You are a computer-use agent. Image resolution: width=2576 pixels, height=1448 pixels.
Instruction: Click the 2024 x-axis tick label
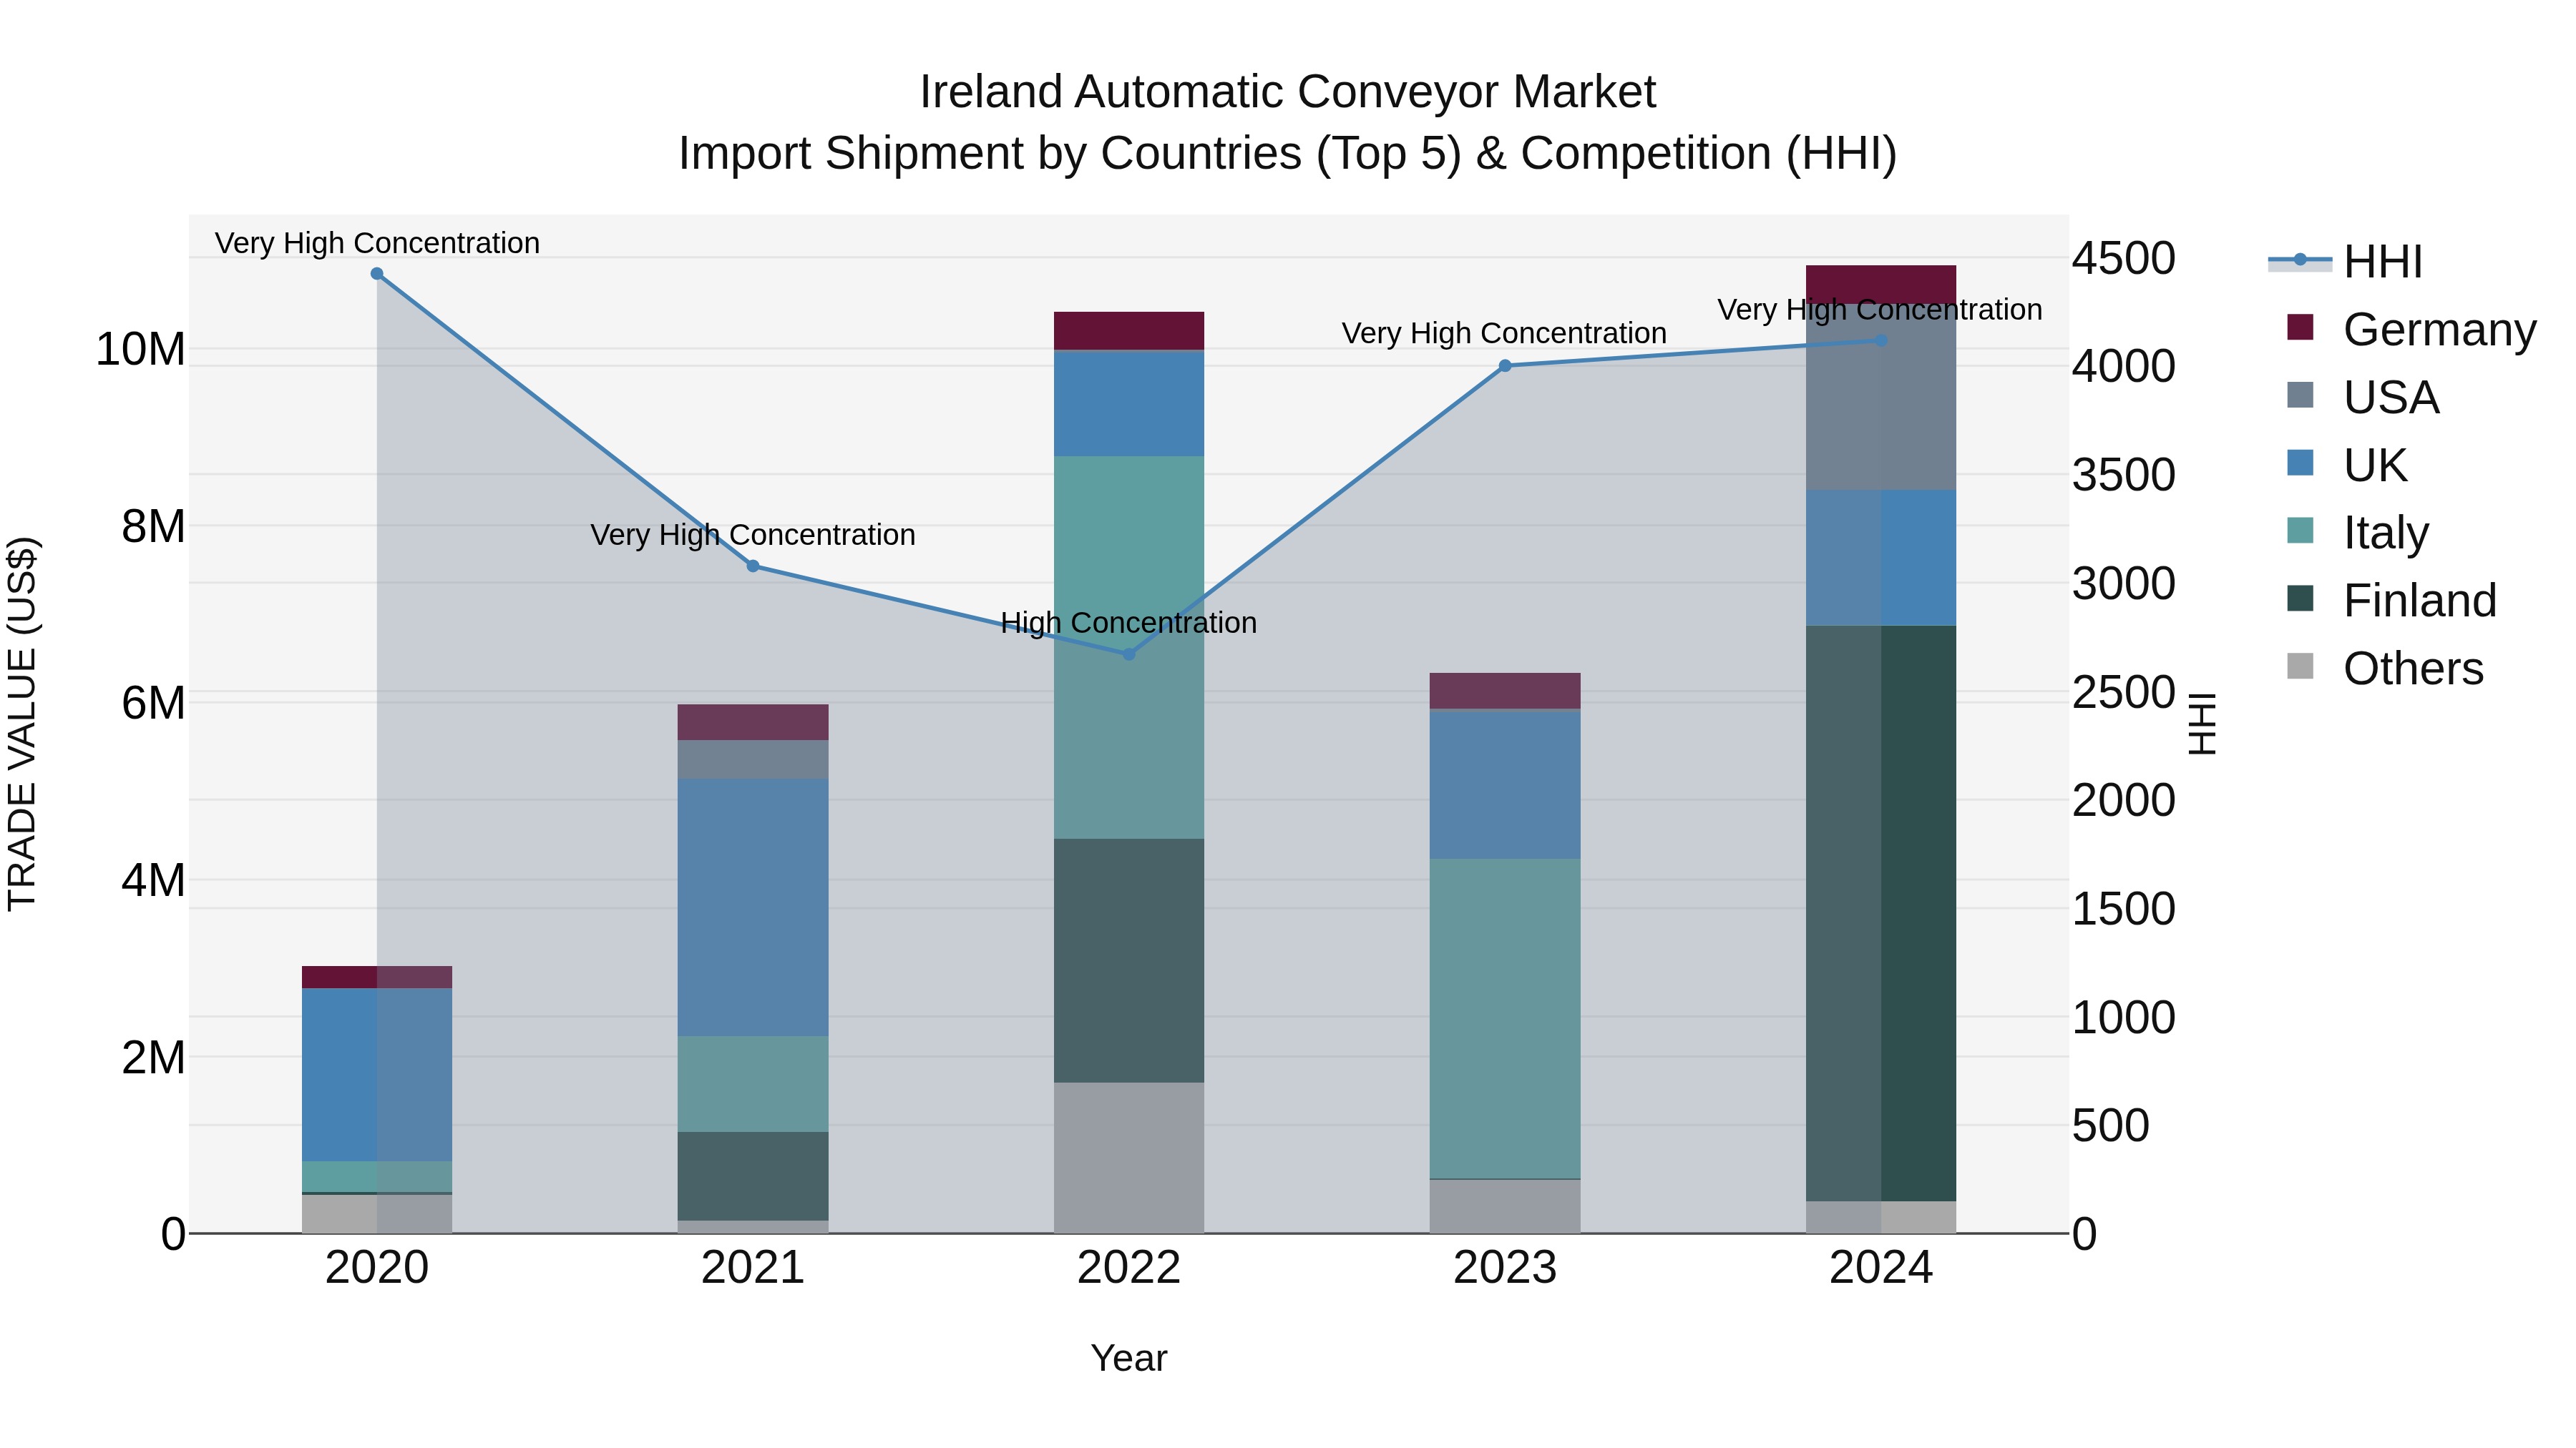coord(1881,1268)
